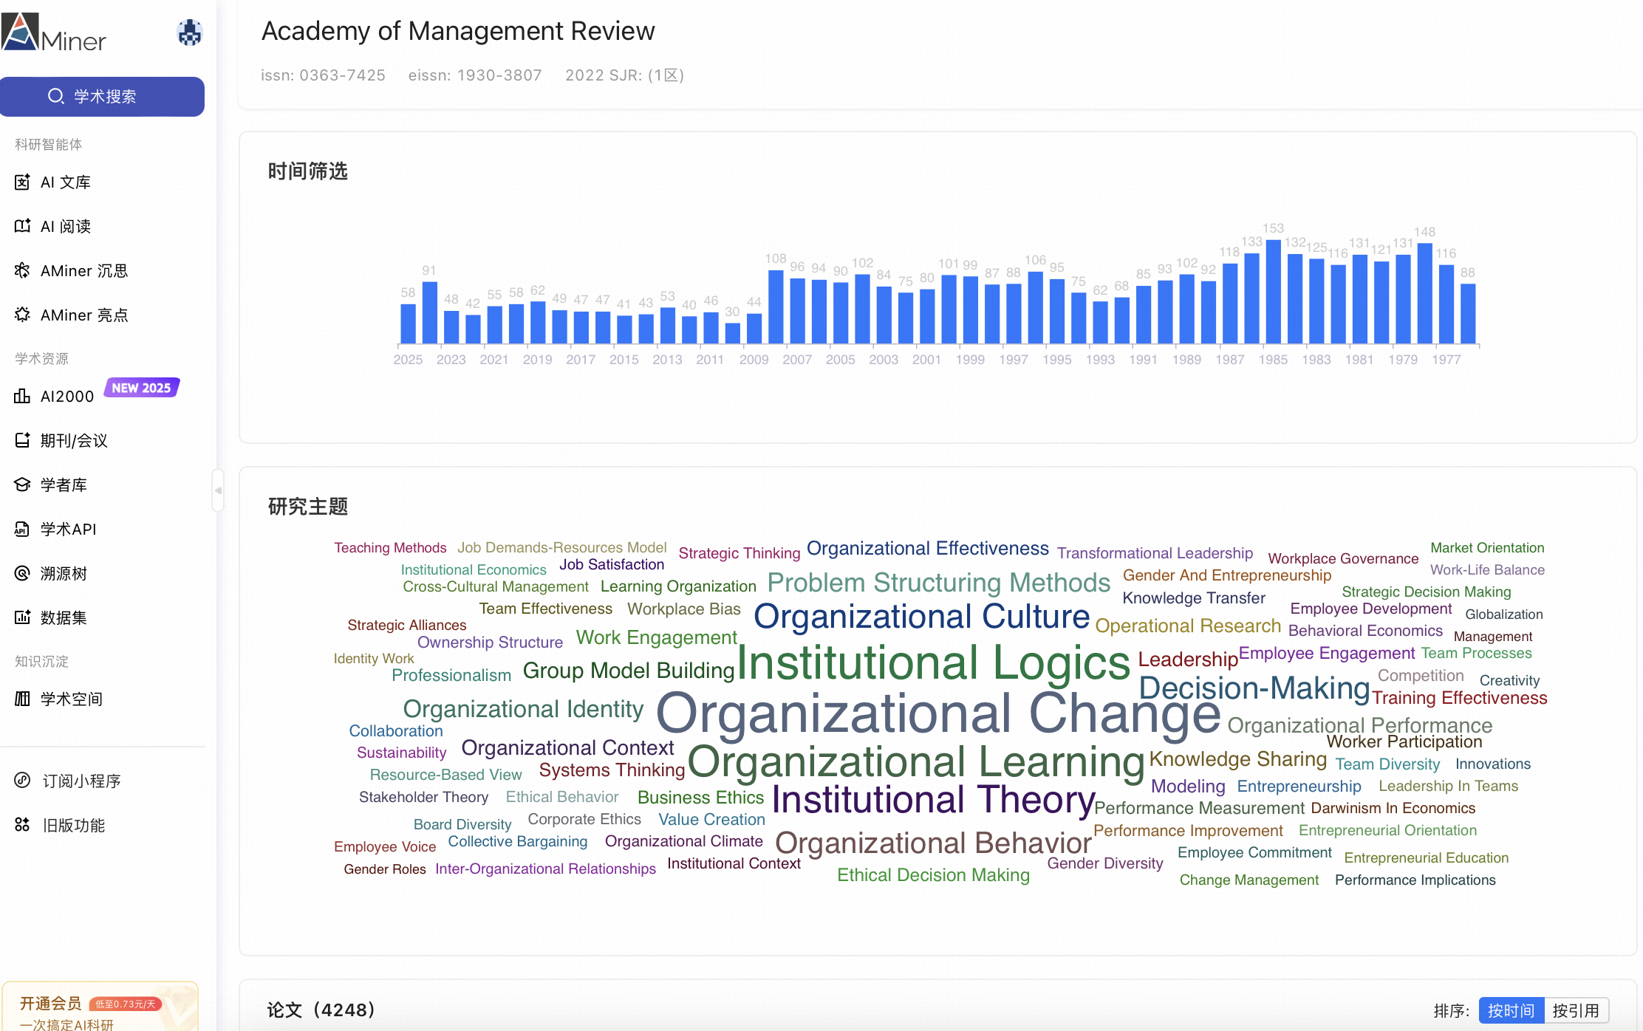Image resolution: width=1643 pixels, height=1031 pixels.
Task: Open the AI 阅读 reading icon
Action: (22, 226)
